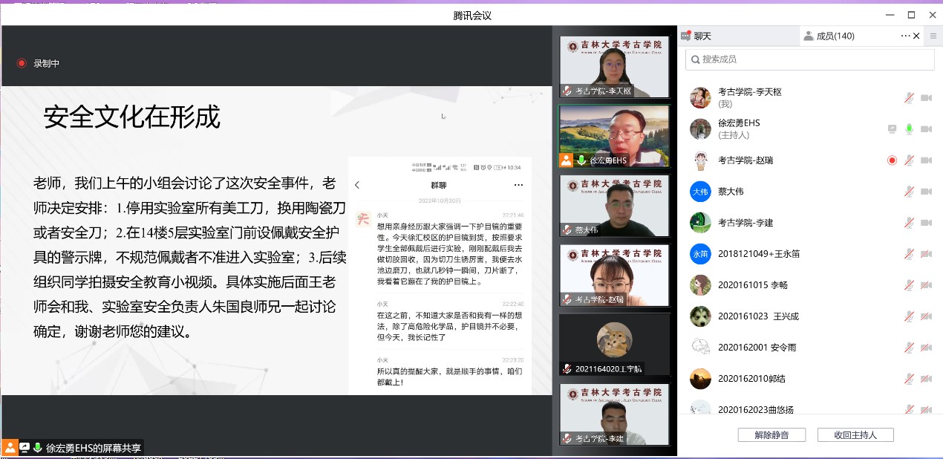Click 徐宏勇EHS's green microphone icon in member list
The height and width of the screenshot is (459, 943).
coord(909,129)
